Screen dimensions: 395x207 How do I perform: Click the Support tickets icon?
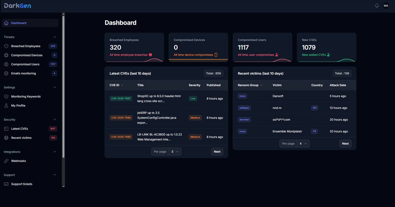click(x=6, y=184)
